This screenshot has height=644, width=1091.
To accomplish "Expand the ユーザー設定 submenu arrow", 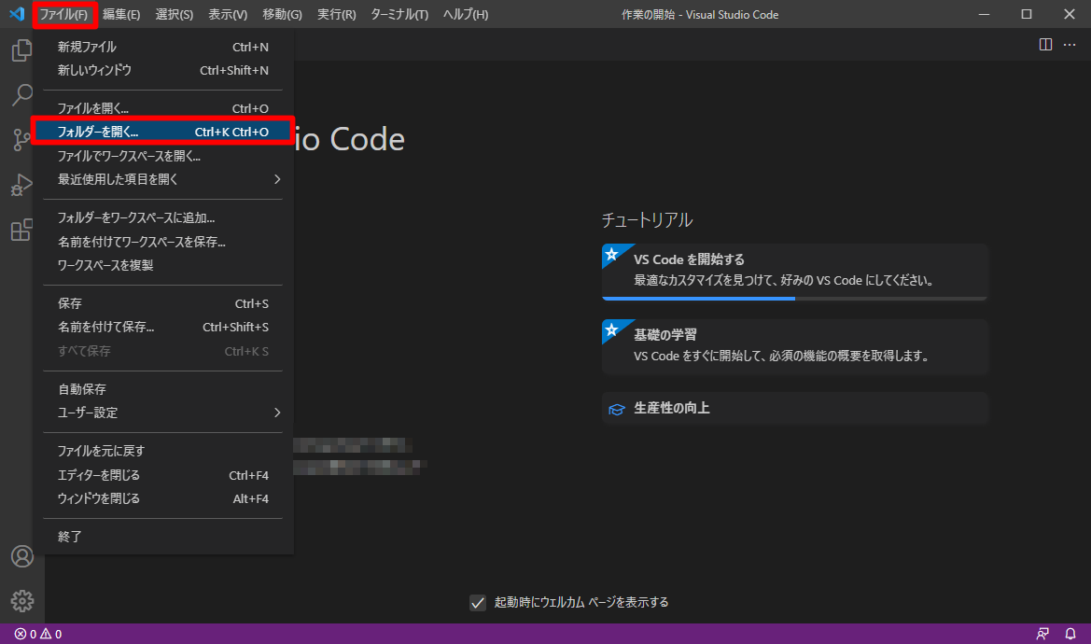I will tap(277, 413).
